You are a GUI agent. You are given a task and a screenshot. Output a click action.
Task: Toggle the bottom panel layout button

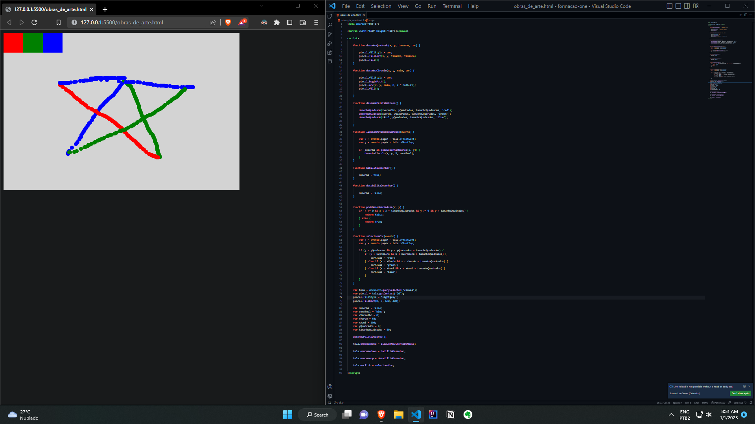[678, 6]
